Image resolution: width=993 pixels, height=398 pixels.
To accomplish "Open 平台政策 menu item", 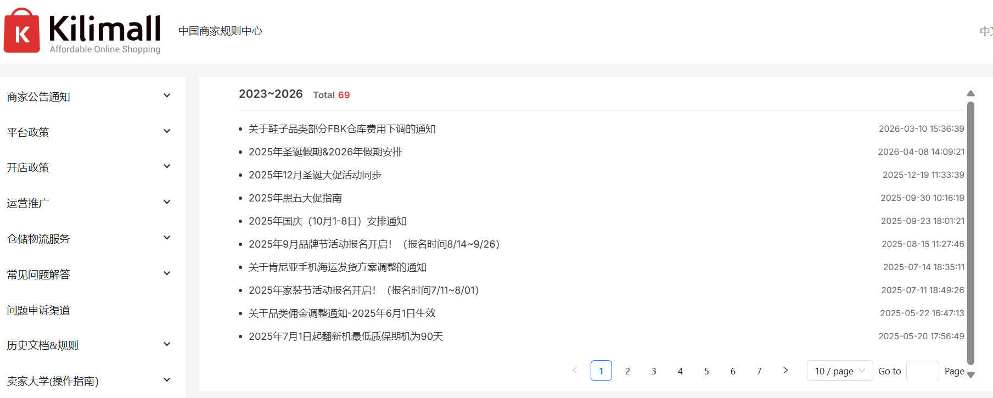I will point(28,132).
